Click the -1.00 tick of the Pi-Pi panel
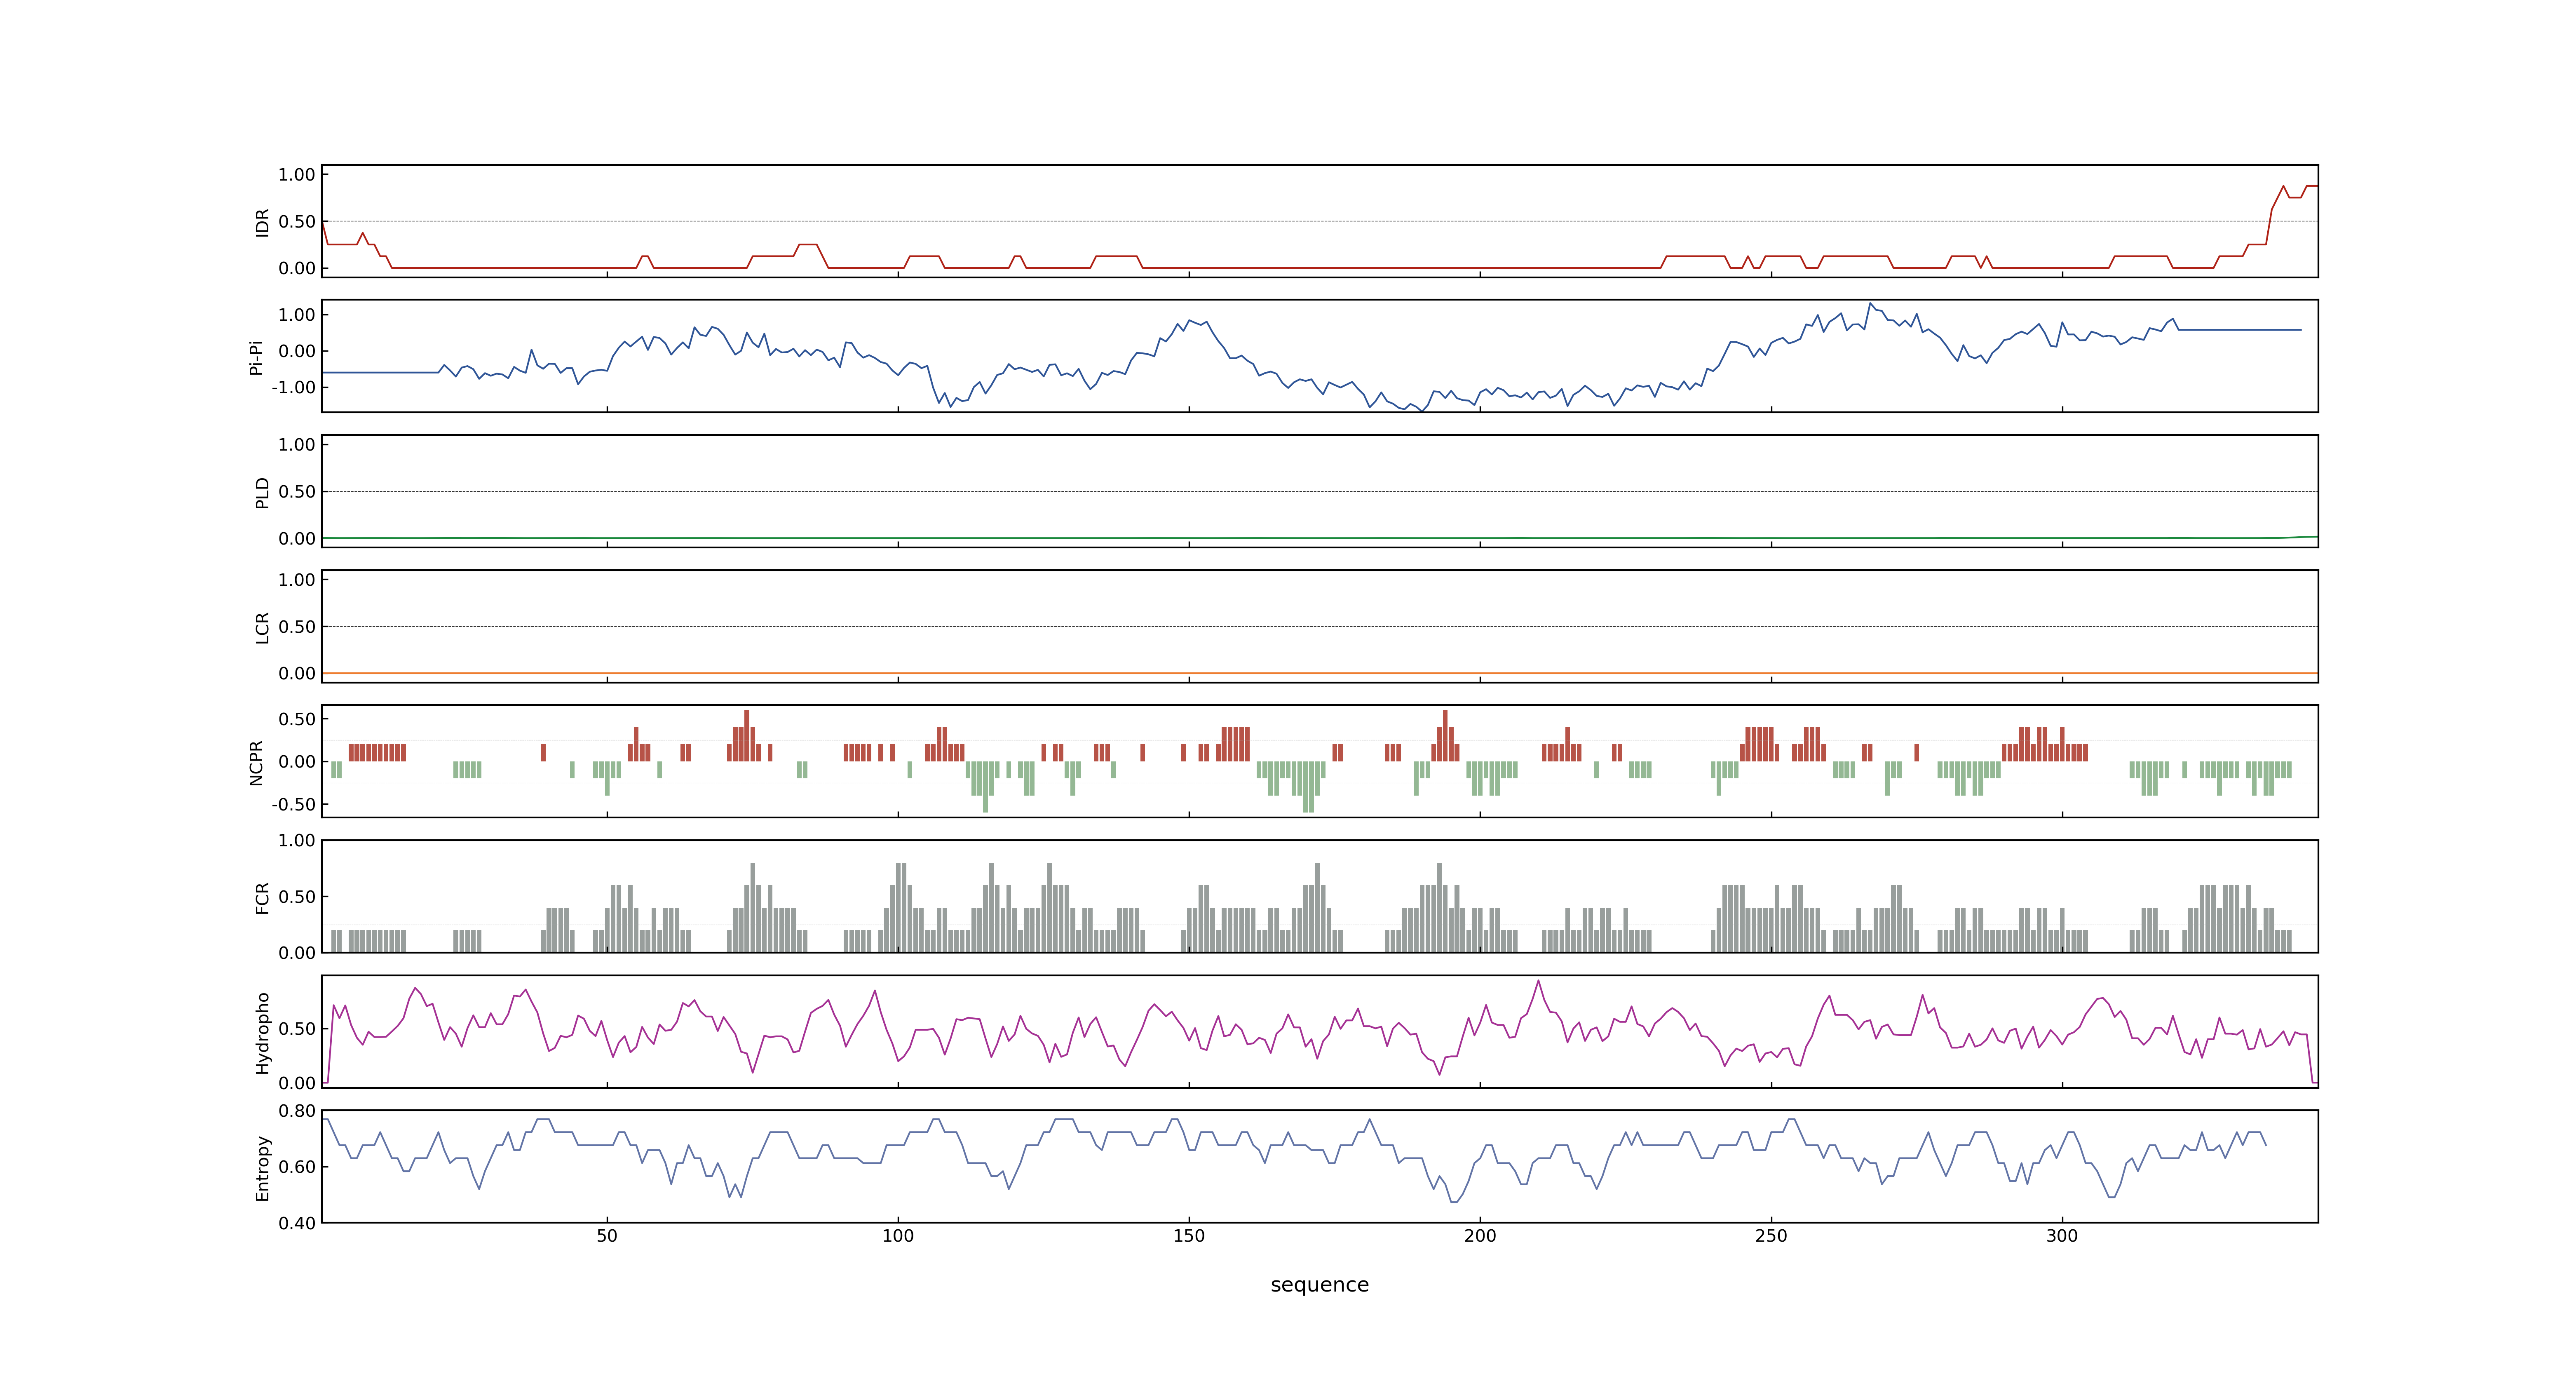 (x=293, y=387)
